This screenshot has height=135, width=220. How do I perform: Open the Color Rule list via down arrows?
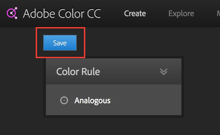(164, 72)
